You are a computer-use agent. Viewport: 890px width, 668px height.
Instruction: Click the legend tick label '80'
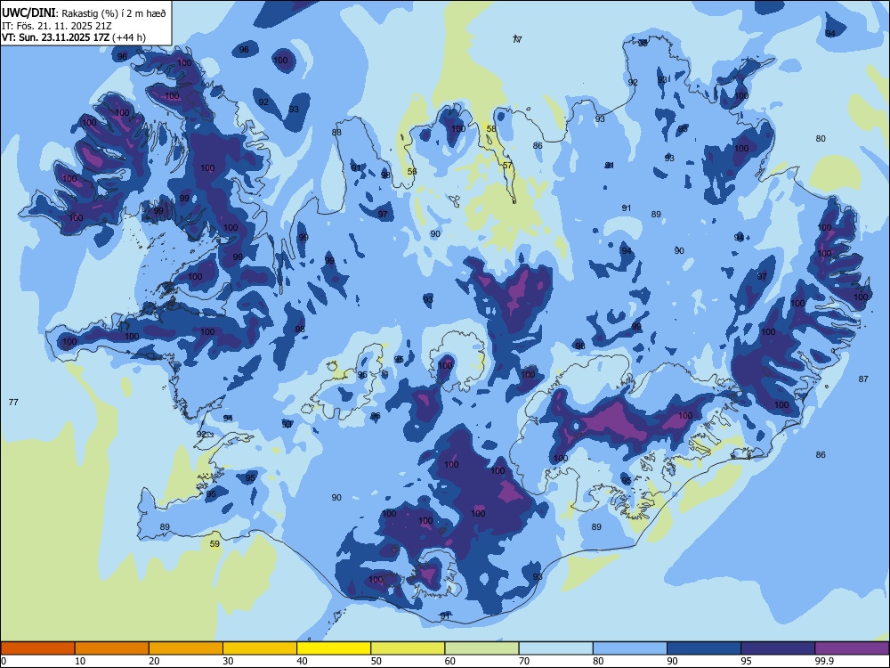[598, 661]
